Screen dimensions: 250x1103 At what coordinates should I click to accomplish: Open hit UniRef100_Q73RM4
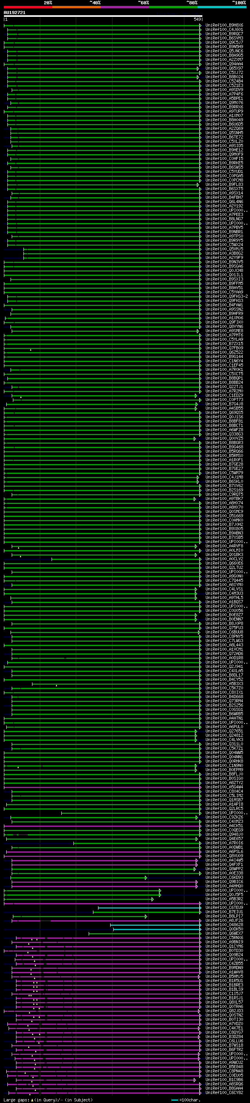coord(224,701)
